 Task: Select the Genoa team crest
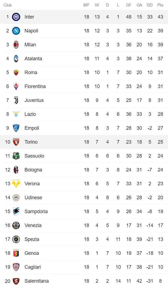pos(16,253)
